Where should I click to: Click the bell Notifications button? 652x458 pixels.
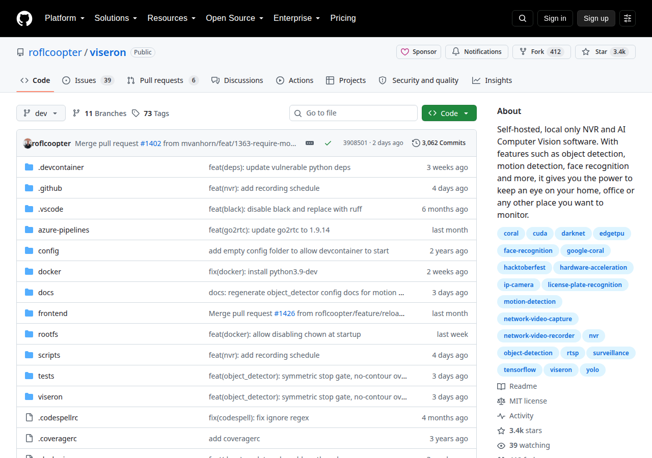point(477,52)
